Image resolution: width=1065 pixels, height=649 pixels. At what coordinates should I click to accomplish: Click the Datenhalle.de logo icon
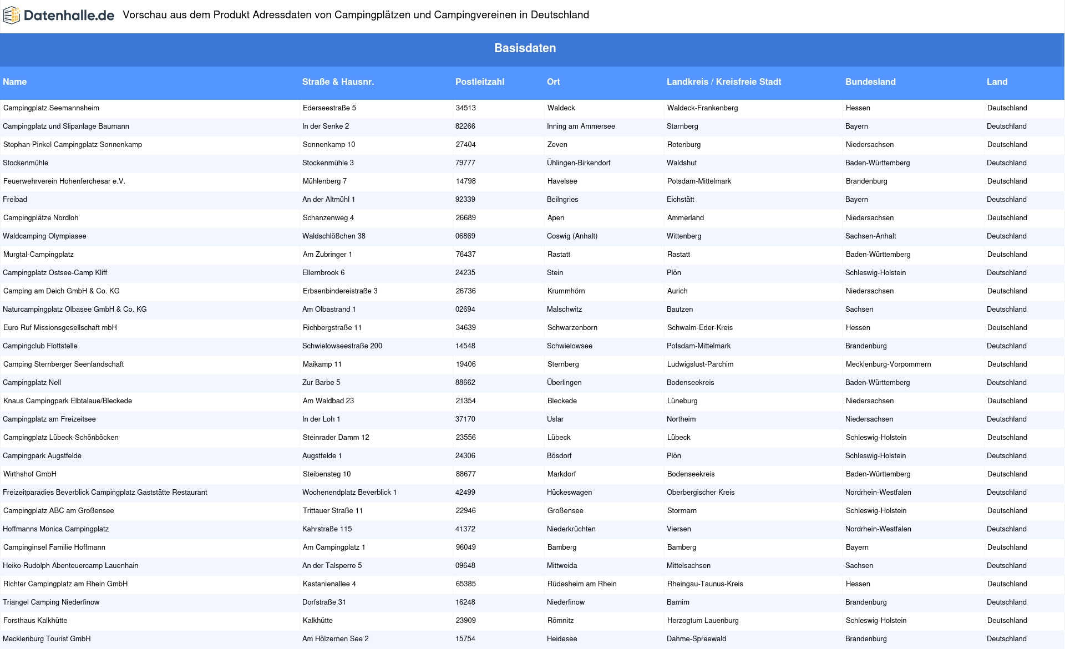tap(12, 16)
